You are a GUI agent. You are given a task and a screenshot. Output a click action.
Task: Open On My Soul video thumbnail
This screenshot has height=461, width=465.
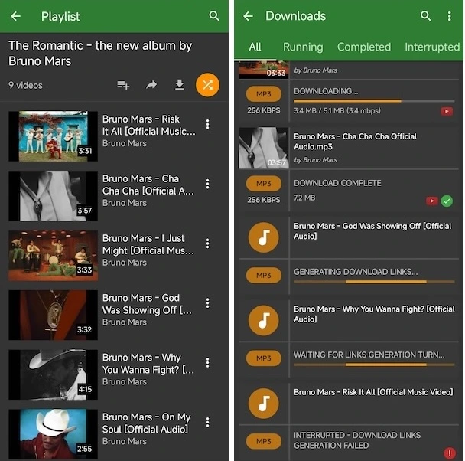coord(53,434)
